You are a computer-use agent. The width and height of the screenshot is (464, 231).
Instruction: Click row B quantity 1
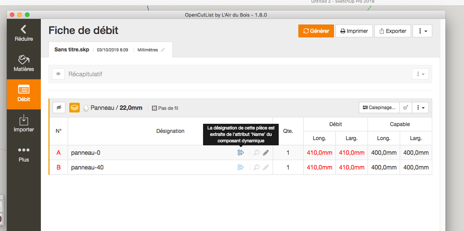coord(288,168)
